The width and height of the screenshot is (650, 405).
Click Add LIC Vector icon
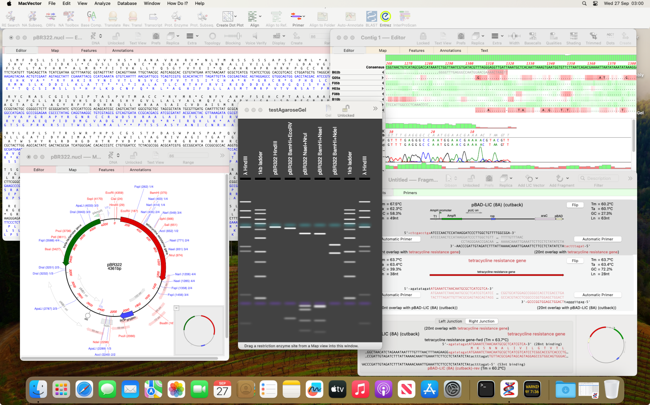[x=529, y=179]
